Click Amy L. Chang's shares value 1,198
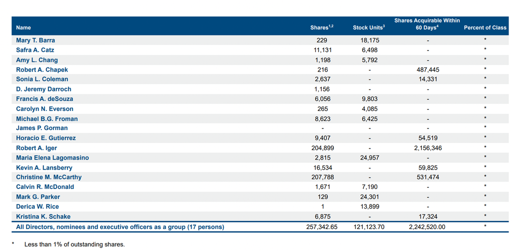512x251 pixels. tap(322, 60)
